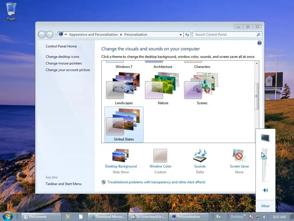Click the Back navigation arrow button

tap(42, 35)
